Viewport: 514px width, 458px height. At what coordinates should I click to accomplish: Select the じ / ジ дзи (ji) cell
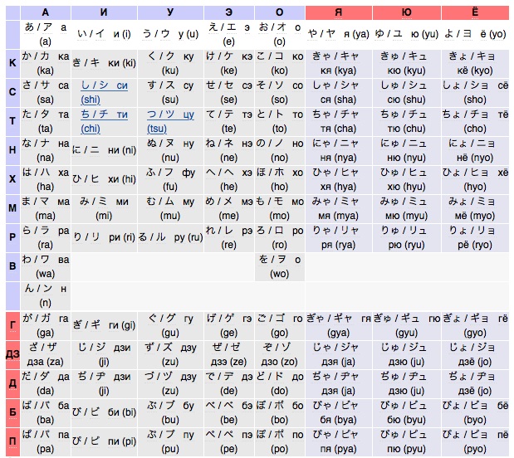coord(104,355)
